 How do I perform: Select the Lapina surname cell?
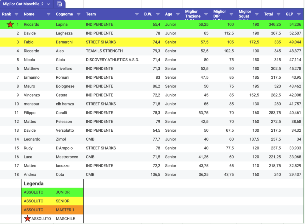coord(62,24)
